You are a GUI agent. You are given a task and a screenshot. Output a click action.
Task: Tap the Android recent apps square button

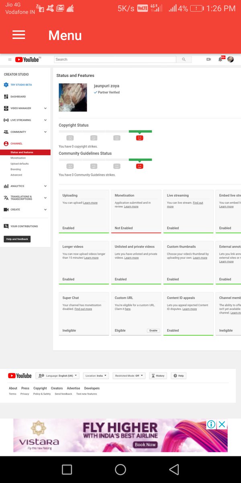(x=67, y=469)
